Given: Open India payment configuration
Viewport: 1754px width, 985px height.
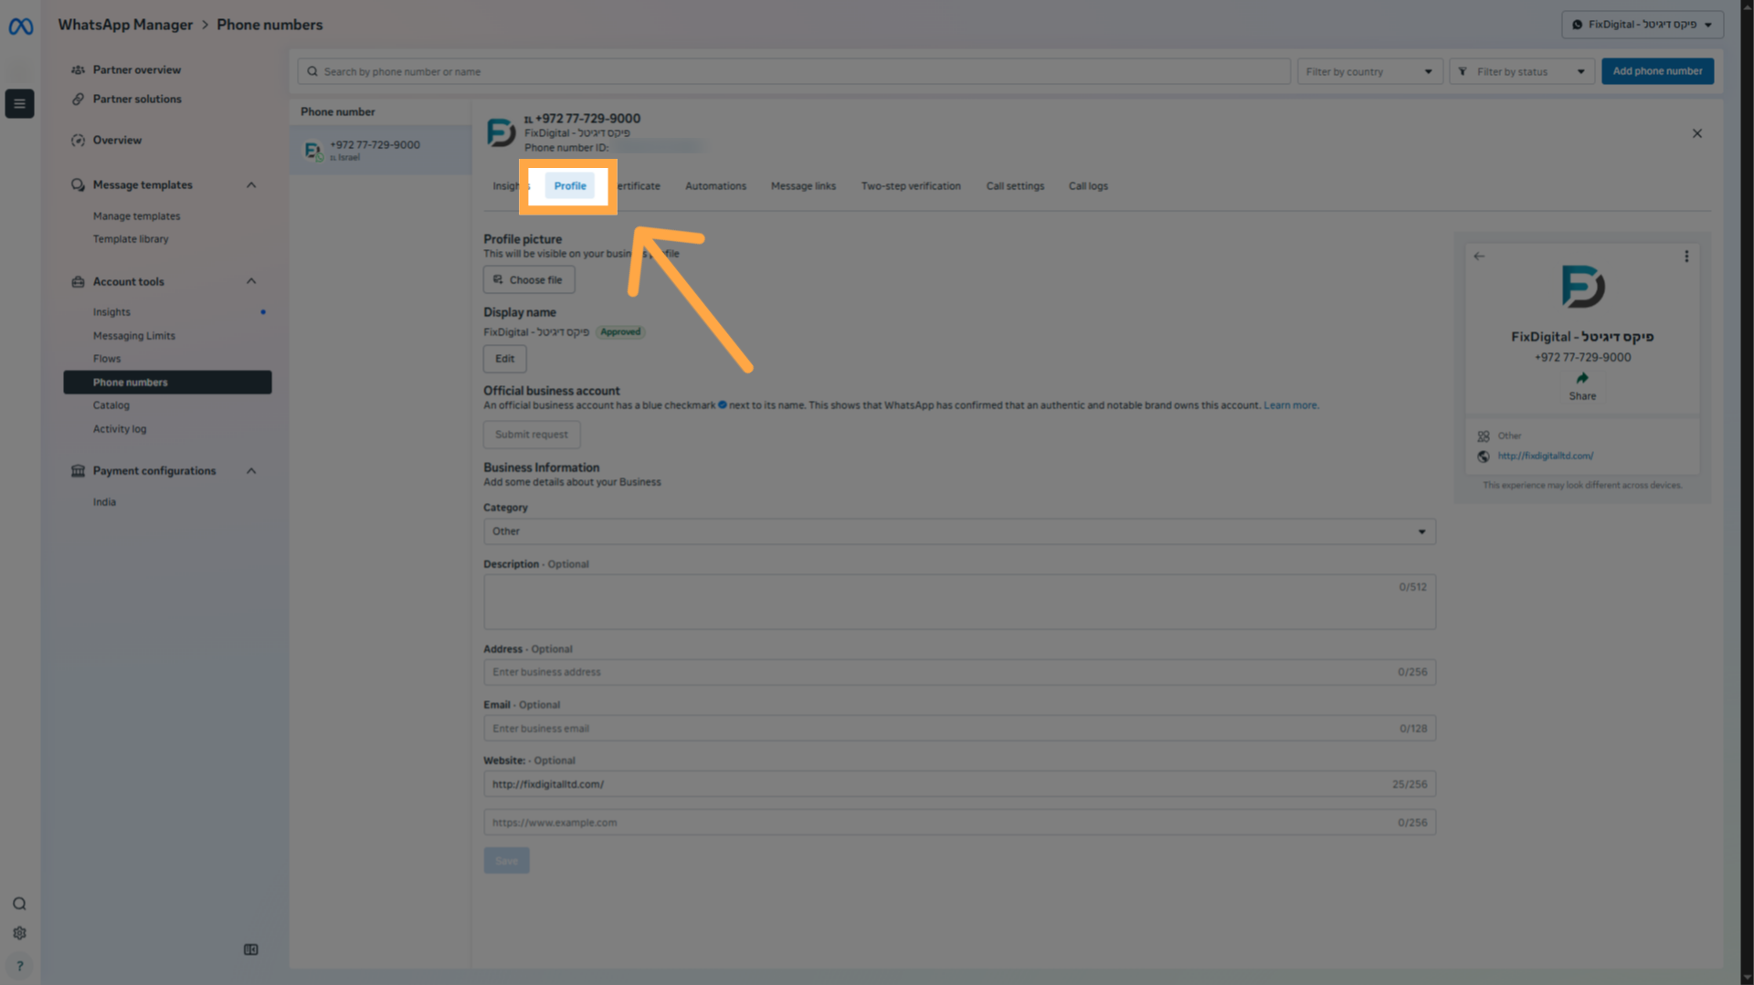Looking at the screenshot, I should 104,502.
